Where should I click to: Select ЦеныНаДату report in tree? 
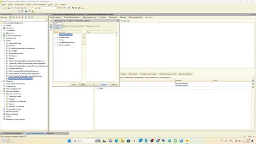coord(13,51)
